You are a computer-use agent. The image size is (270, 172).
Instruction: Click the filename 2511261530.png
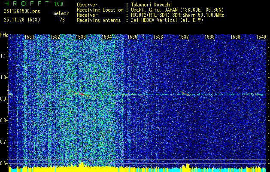point(22,11)
